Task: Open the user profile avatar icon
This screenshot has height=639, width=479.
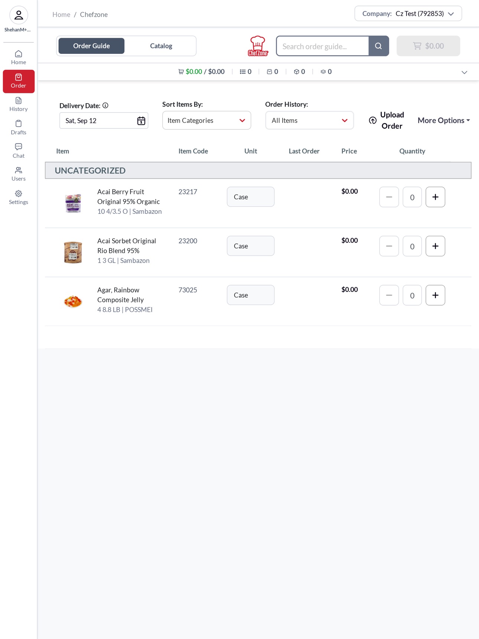Action: (19, 15)
